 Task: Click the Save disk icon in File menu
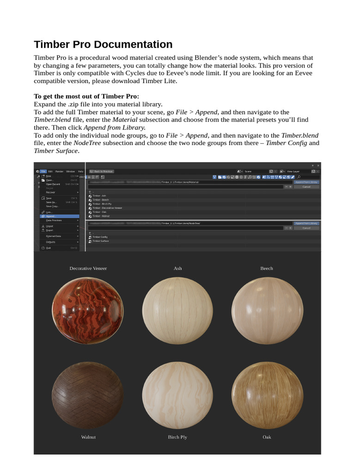click(43, 198)
